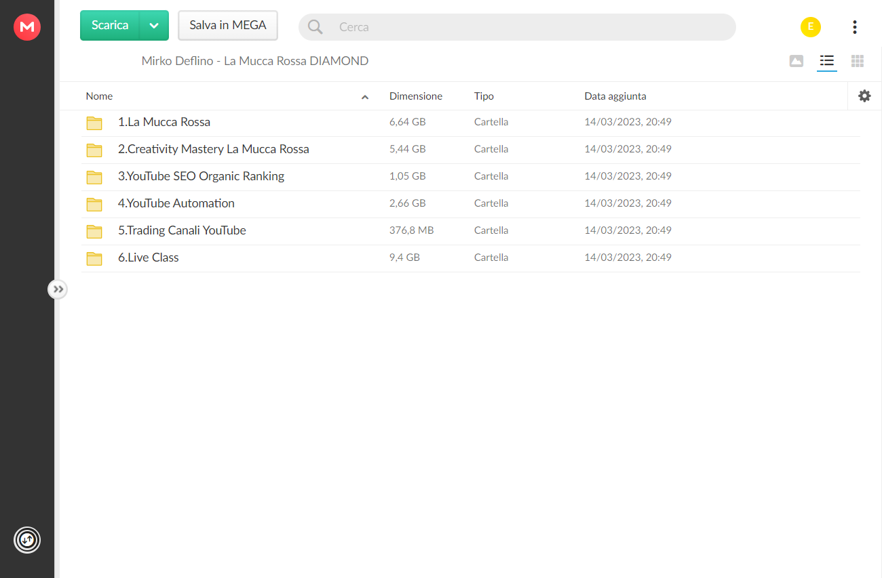This screenshot has width=882, height=578.
Task: Click the magnifying glass search icon
Action: (315, 27)
